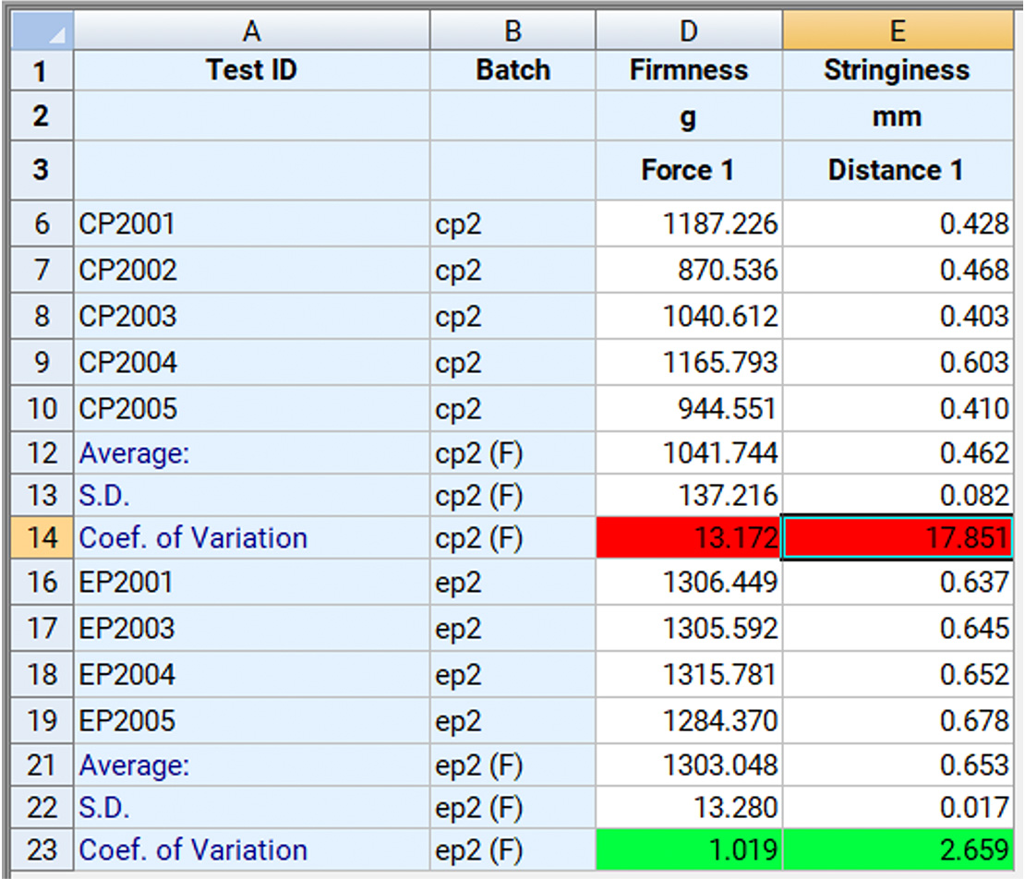Click the Stringiness header cell

(897, 70)
